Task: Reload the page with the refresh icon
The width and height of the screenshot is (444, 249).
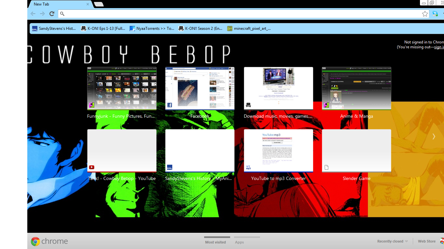Action: pyautogui.click(x=52, y=14)
